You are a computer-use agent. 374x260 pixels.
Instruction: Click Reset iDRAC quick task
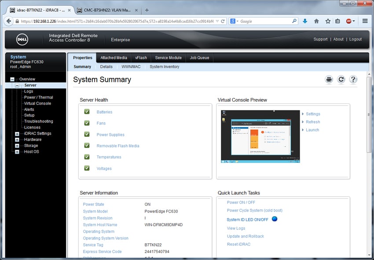pyautogui.click(x=238, y=244)
